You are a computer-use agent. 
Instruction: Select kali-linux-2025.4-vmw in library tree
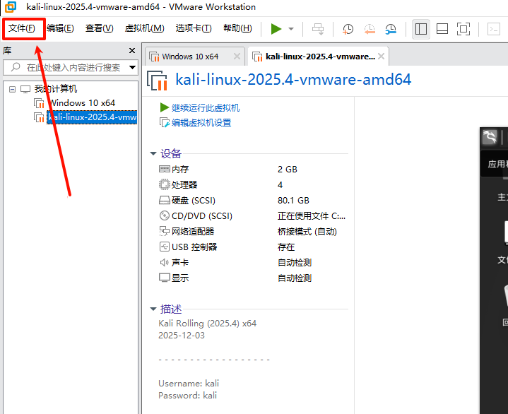coord(92,117)
